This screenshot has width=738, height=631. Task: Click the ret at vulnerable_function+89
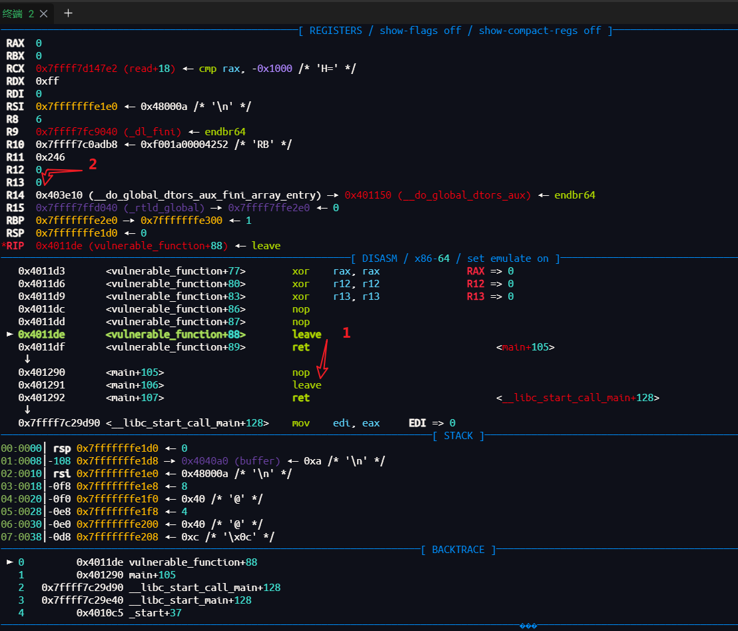click(x=301, y=348)
